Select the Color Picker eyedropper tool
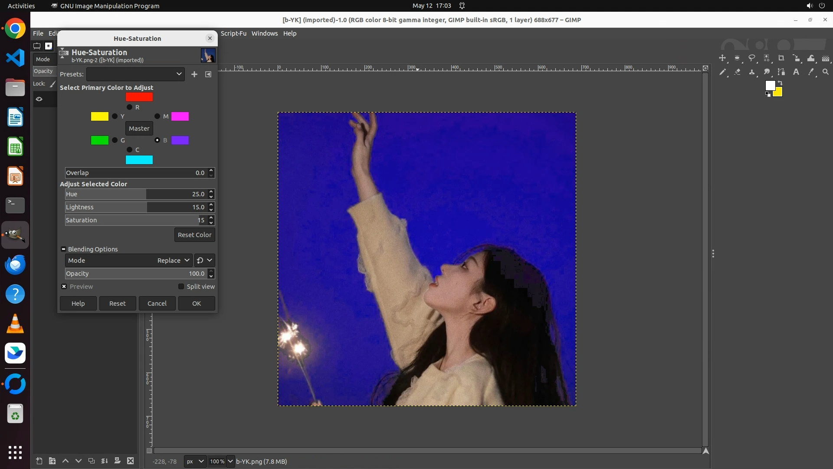 click(x=811, y=72)
